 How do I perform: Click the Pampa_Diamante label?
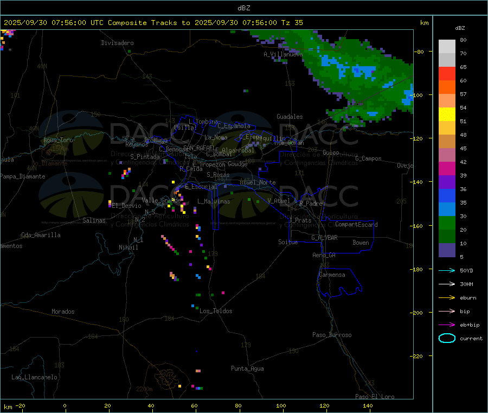click(x=22, y=176)
